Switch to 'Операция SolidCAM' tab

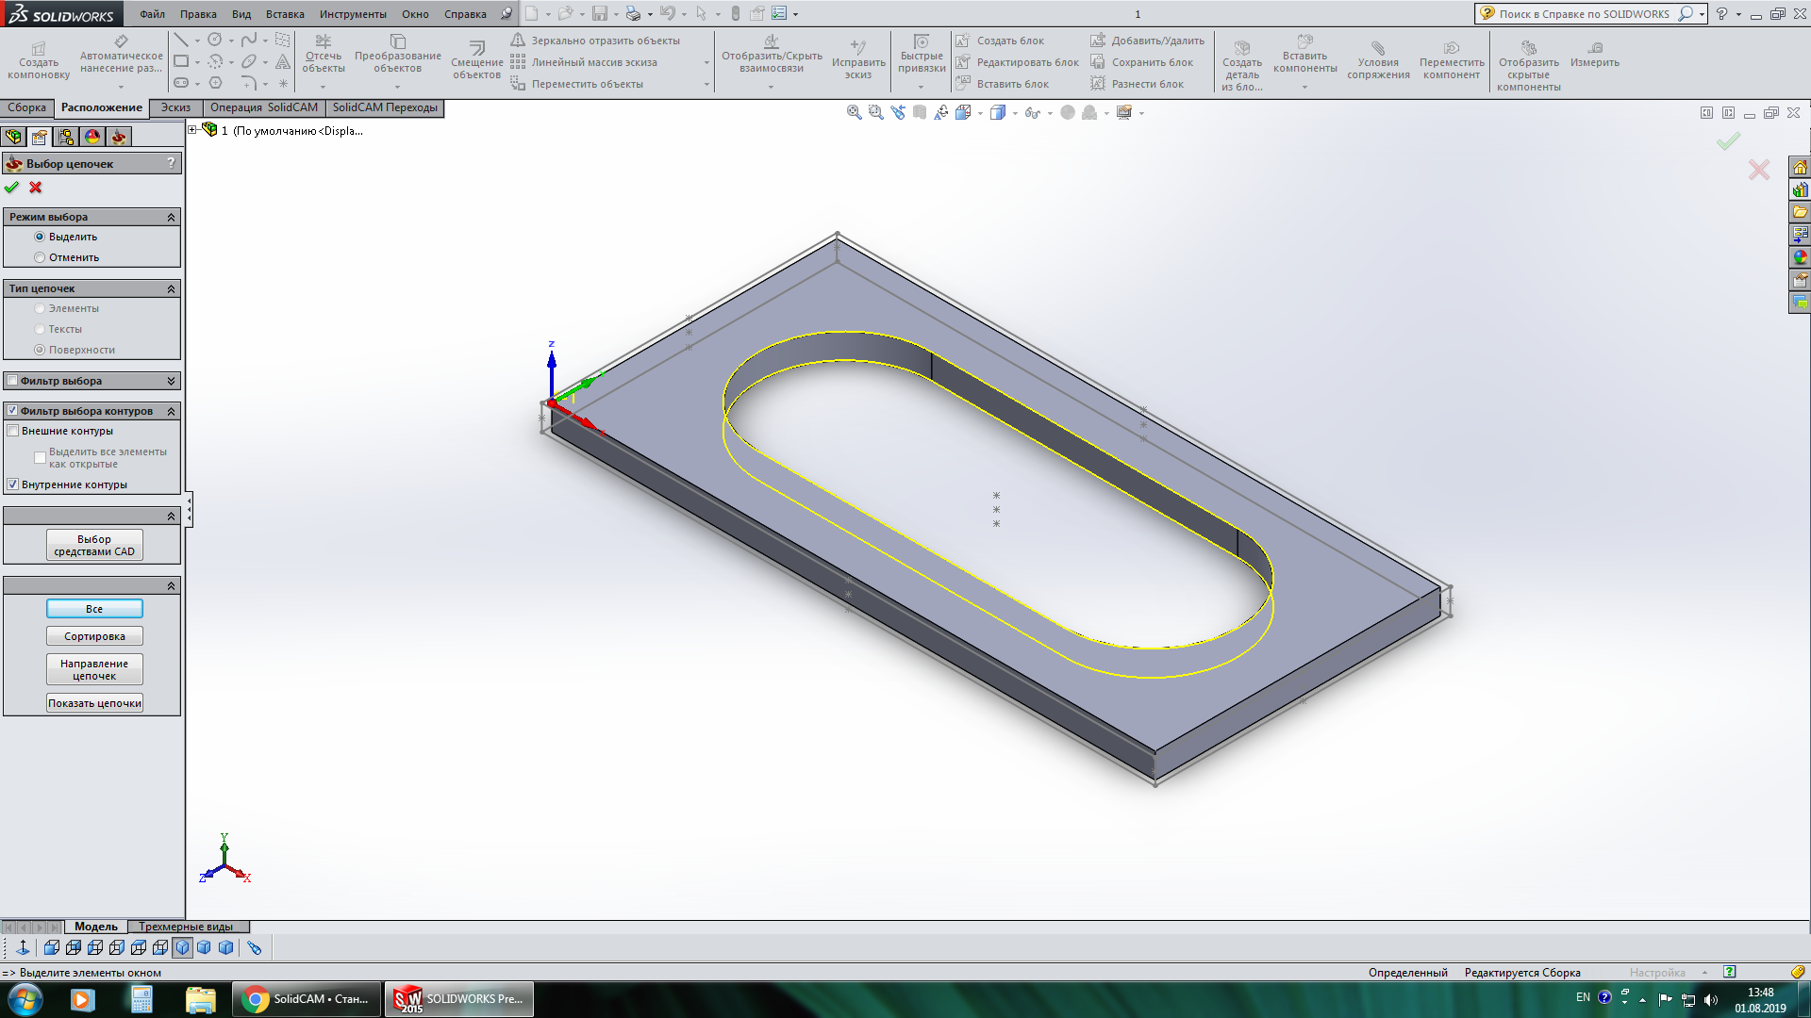263,107
